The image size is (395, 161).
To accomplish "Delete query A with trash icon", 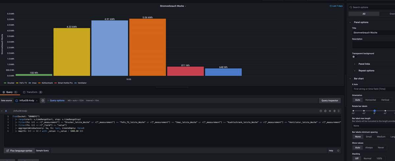I will pyautogui.click(x=334, y=111).
